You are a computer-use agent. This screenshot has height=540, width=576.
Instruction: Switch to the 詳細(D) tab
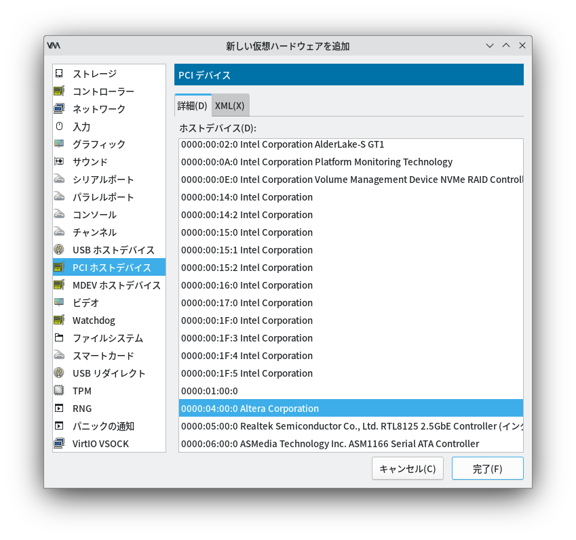click(x=193, y=106)
